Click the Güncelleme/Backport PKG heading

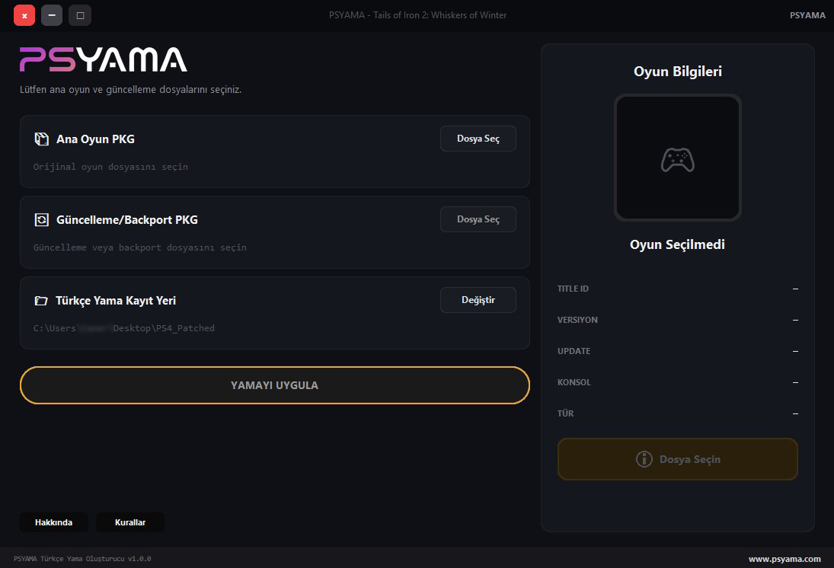click(x=127, y=220)
